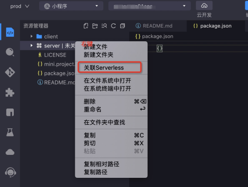Viewport: 248px width, 187px height.
Task: Open the blurred project name dropdown
Action: 150,6
